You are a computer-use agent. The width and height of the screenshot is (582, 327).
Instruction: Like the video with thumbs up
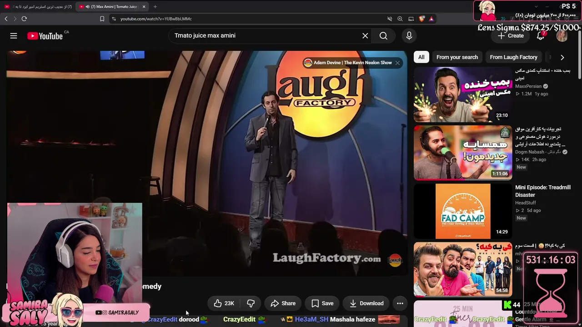(224, 303)
